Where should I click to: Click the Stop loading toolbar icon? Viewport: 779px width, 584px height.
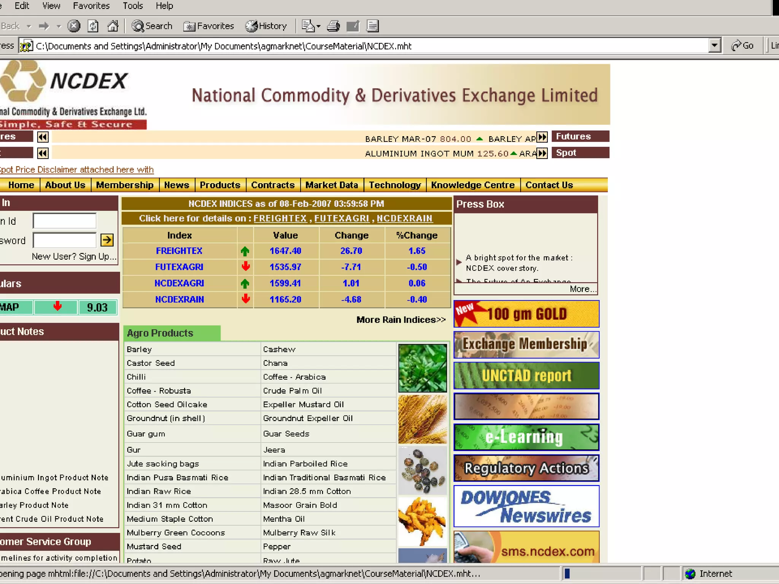(x=74, y=26)
